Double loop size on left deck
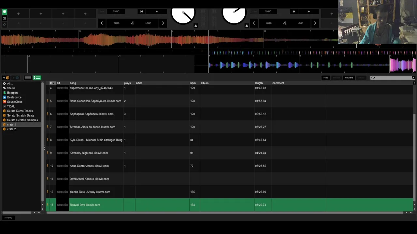Image resolution: width=417 pixels, height=234 pixels. [x=163, y=23]
